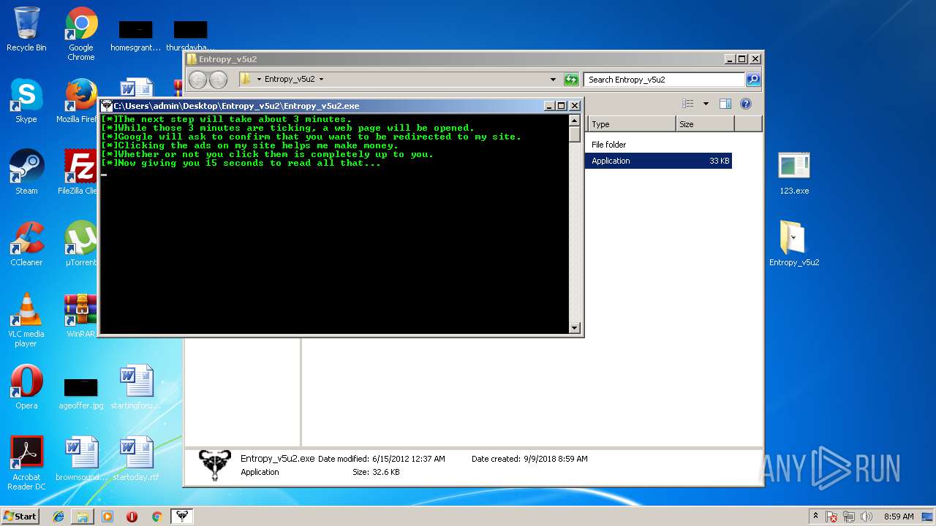Image resolution: width=936 pixels, height=526 pixels.
Task: Open WinRAR desktop shortcut
Action: tap(81, 316)
